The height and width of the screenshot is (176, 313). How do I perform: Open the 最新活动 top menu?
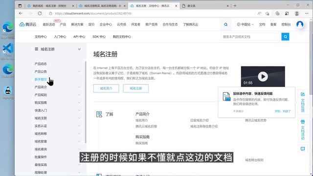pos(49,24)
